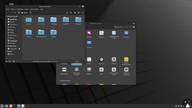This screenshot has width=192, height=108.
Task: Open Imprimantes in System Settings
Action: pyautogui.click(x=64, y=71)
